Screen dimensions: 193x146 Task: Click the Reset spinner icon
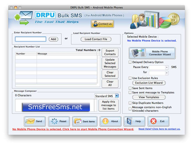coord(54,121)
